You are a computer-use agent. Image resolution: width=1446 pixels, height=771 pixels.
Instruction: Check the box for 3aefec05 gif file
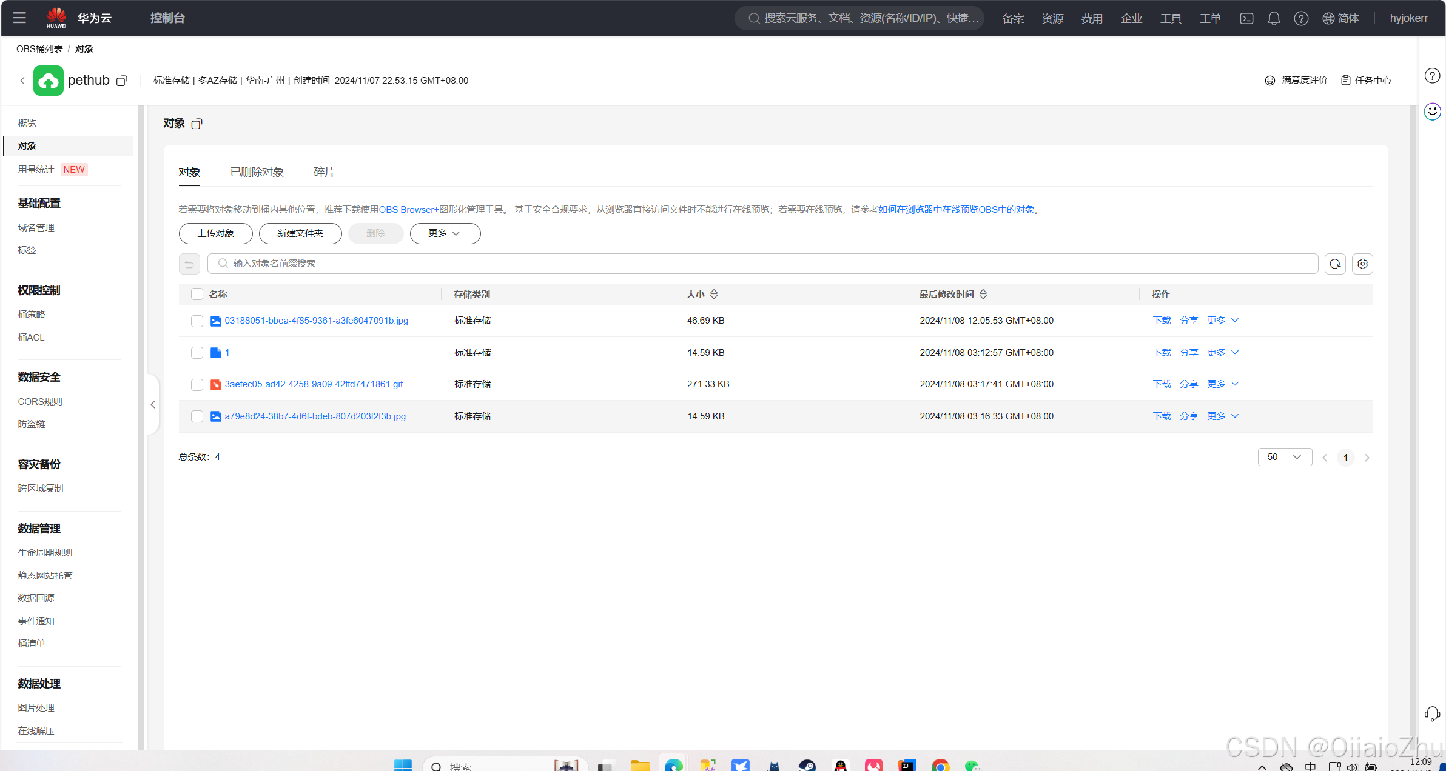[x=197, y=384]
